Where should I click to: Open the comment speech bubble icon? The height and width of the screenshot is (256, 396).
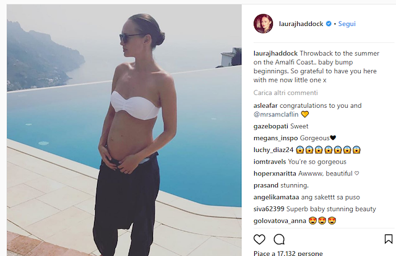pyautogui.click(x=279, y=239)
